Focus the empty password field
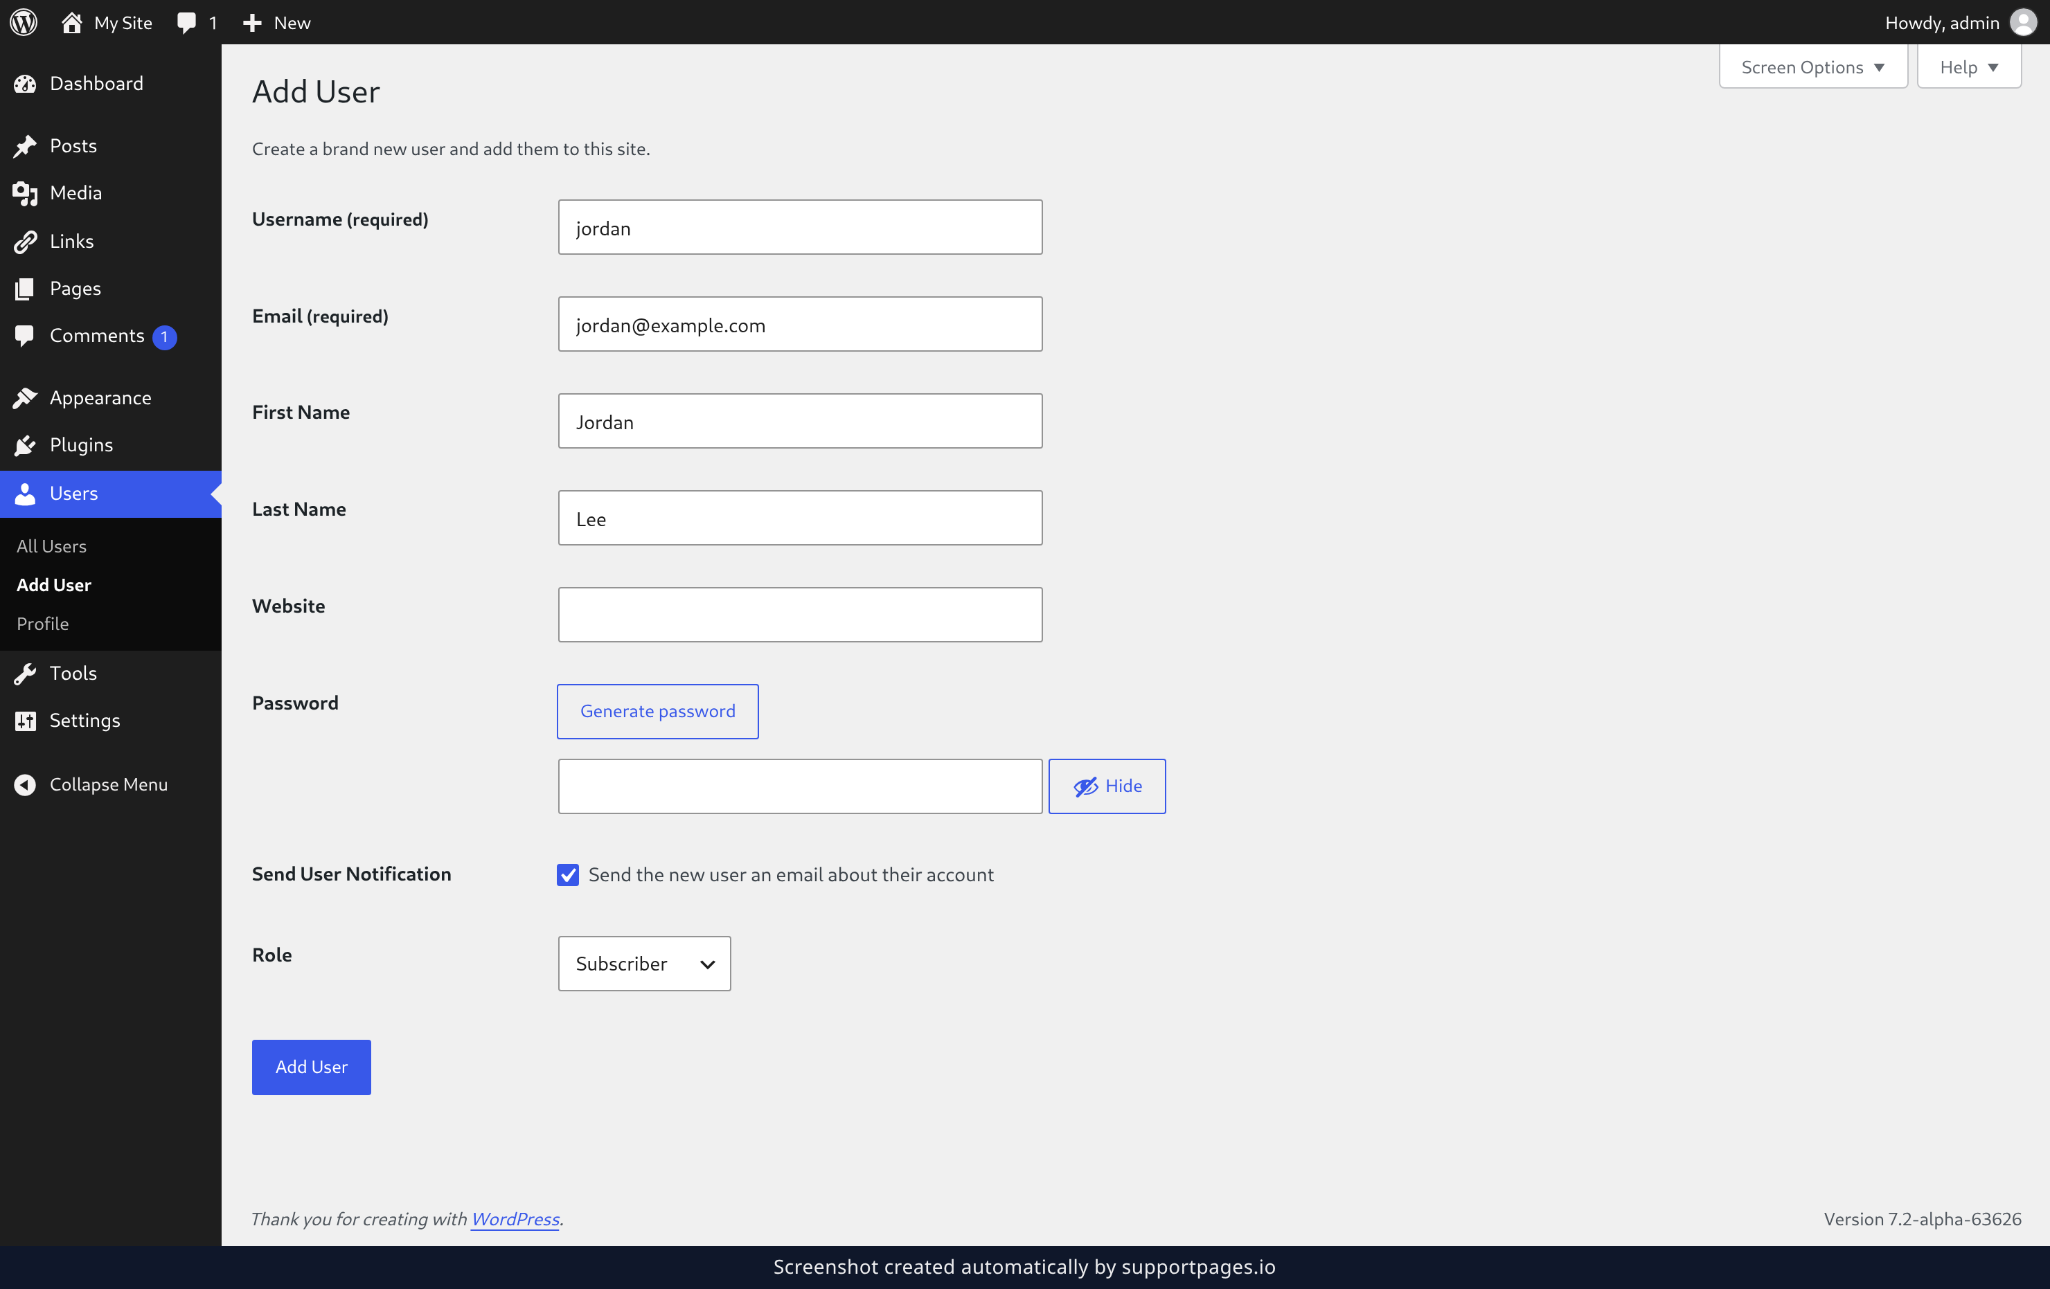This screenshot has width=2050, height=1289. pos(800,786)
